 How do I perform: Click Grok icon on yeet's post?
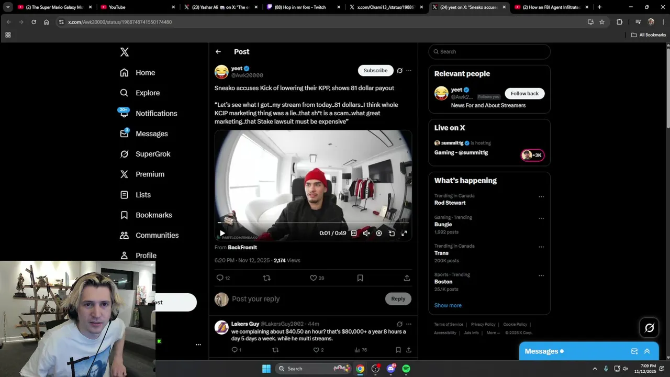400,71
